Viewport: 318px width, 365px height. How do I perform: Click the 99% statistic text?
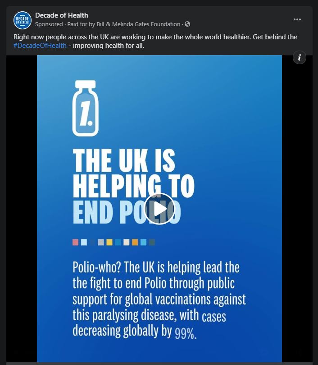(x=186, y=333)
